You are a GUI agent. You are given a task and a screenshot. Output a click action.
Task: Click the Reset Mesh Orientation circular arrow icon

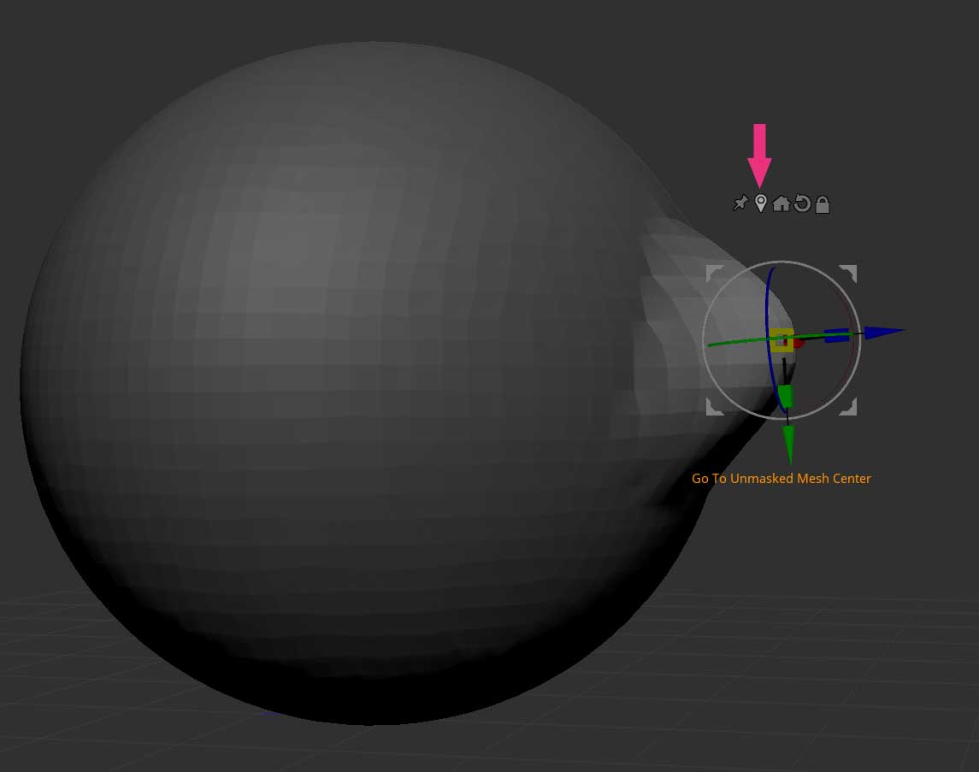802,203
